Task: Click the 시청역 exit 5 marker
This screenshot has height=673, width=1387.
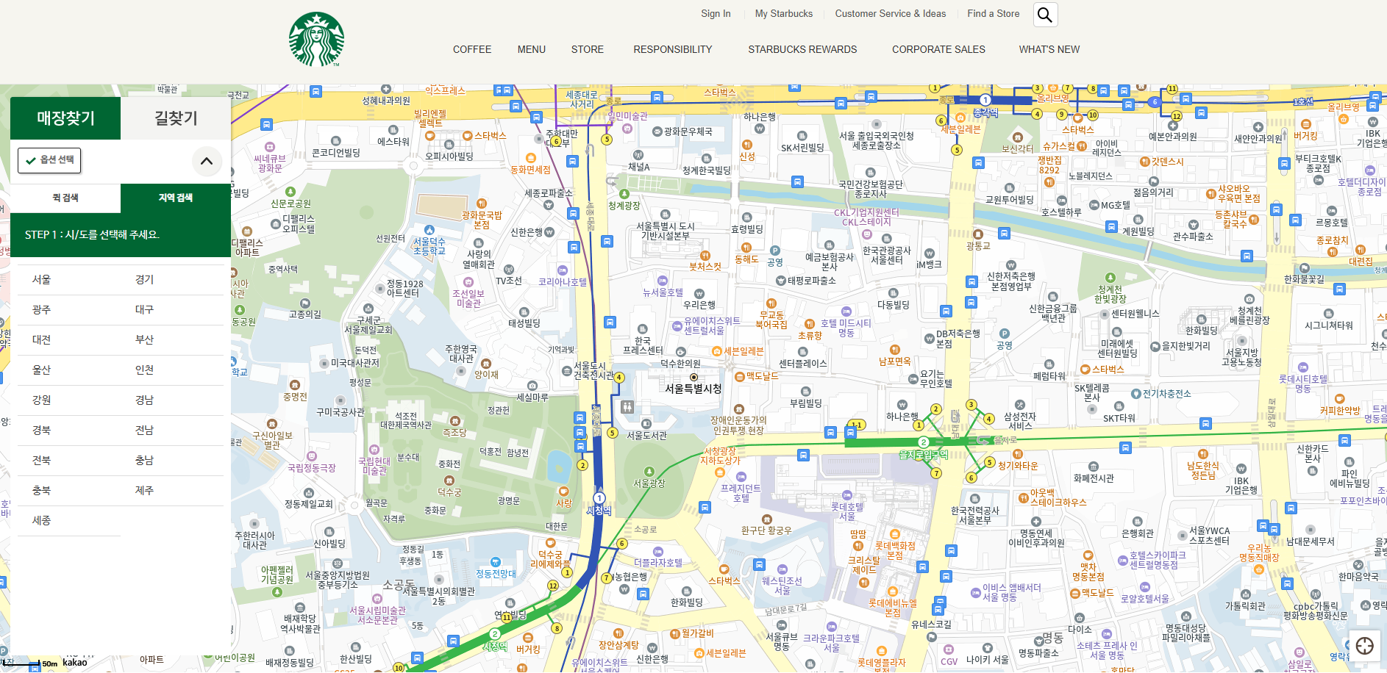Action: click(612, 433)
